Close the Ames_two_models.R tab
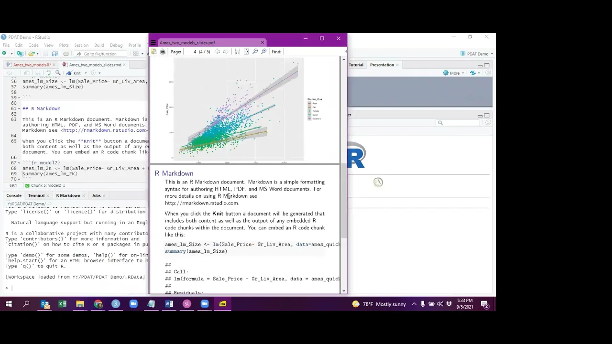The image size is (612, 344). tap(54, 65)
